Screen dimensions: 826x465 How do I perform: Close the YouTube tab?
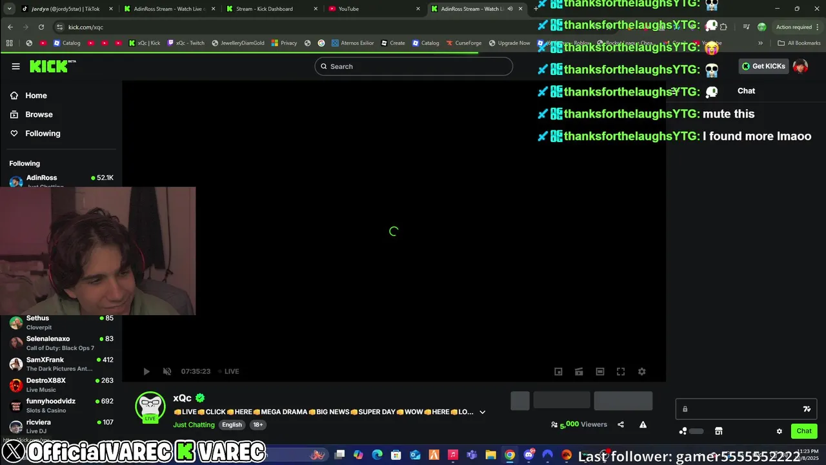(x=418, y=9)
